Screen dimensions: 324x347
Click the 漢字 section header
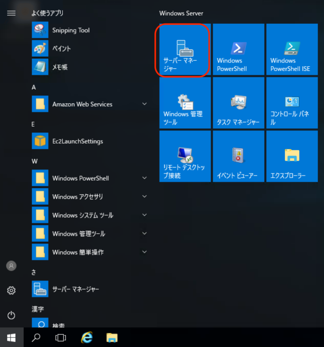click(x=37, y=309)
